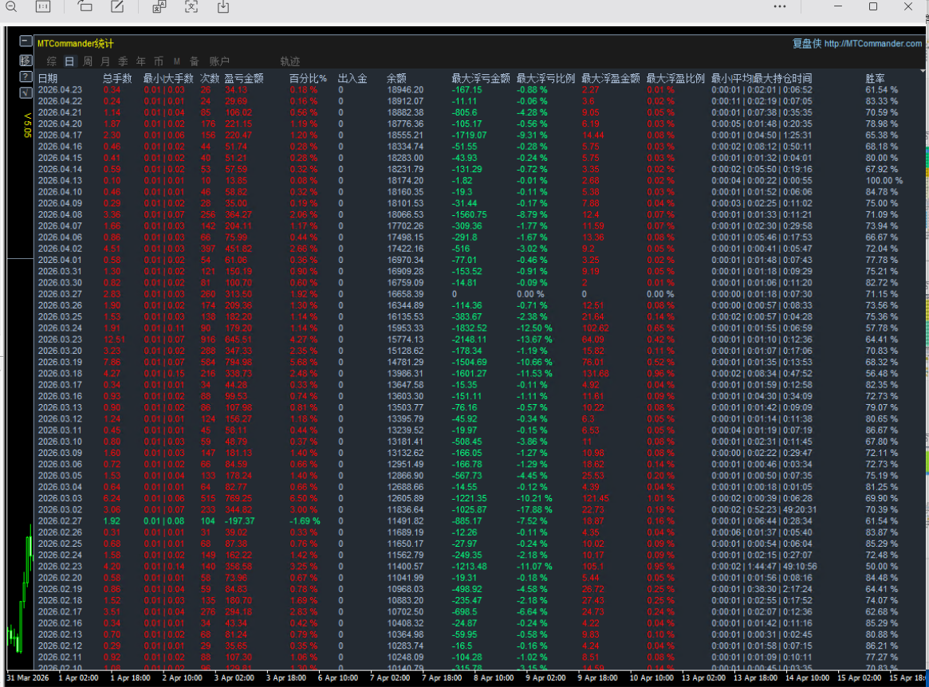929x687 pixels.
Task: Click the save download icon
Action: 222,6
